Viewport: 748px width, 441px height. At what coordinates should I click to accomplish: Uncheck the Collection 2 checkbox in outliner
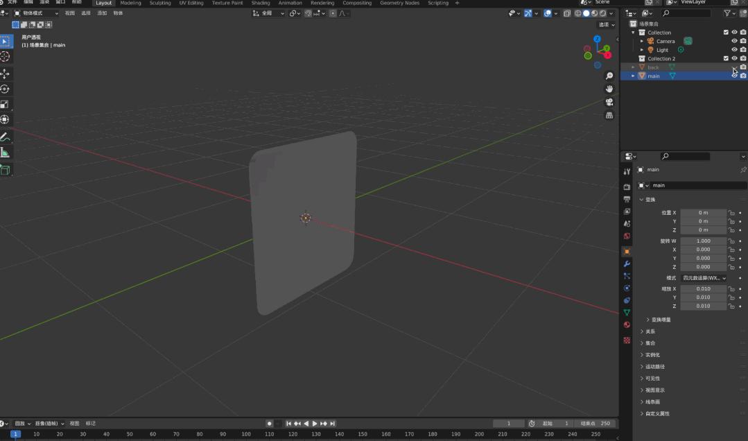point(726,58)
